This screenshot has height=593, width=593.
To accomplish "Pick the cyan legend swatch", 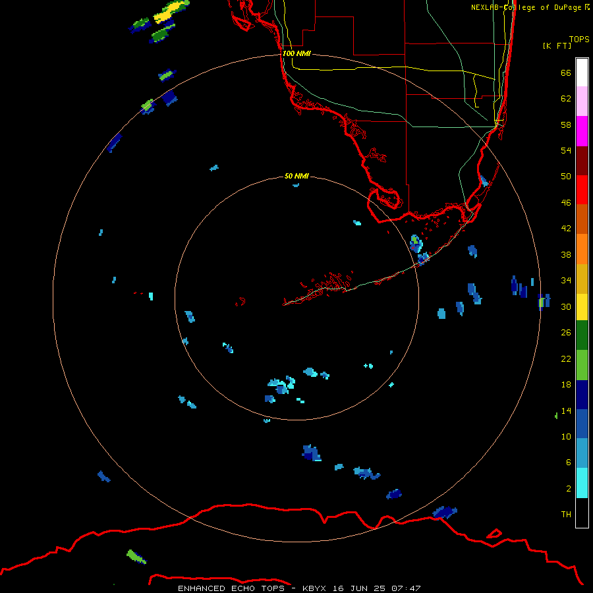I will pos(582,483).
